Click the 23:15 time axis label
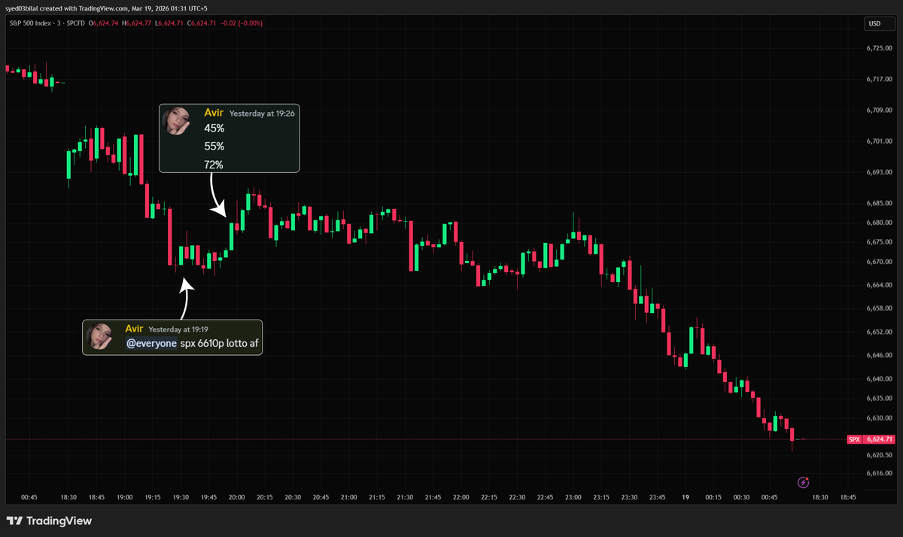 (601, 497)
